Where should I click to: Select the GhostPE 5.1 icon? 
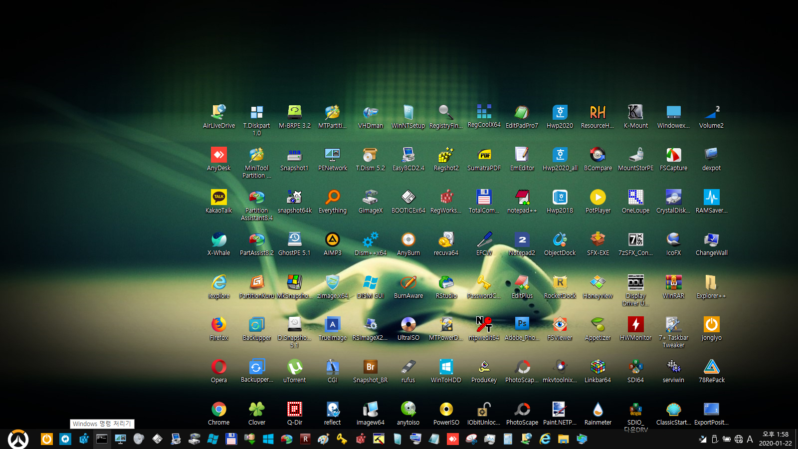pyautogui.click(x=295, y=244)
